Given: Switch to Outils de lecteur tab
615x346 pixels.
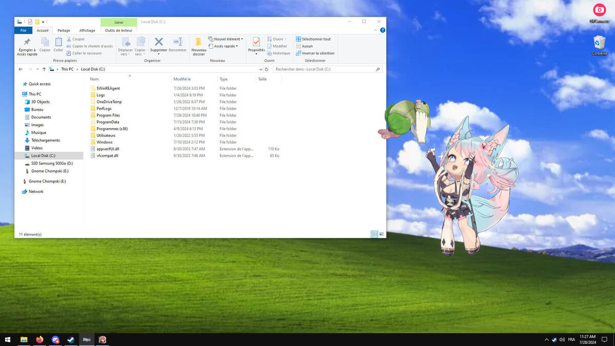Looking at the screenshot, I should 119,30.
